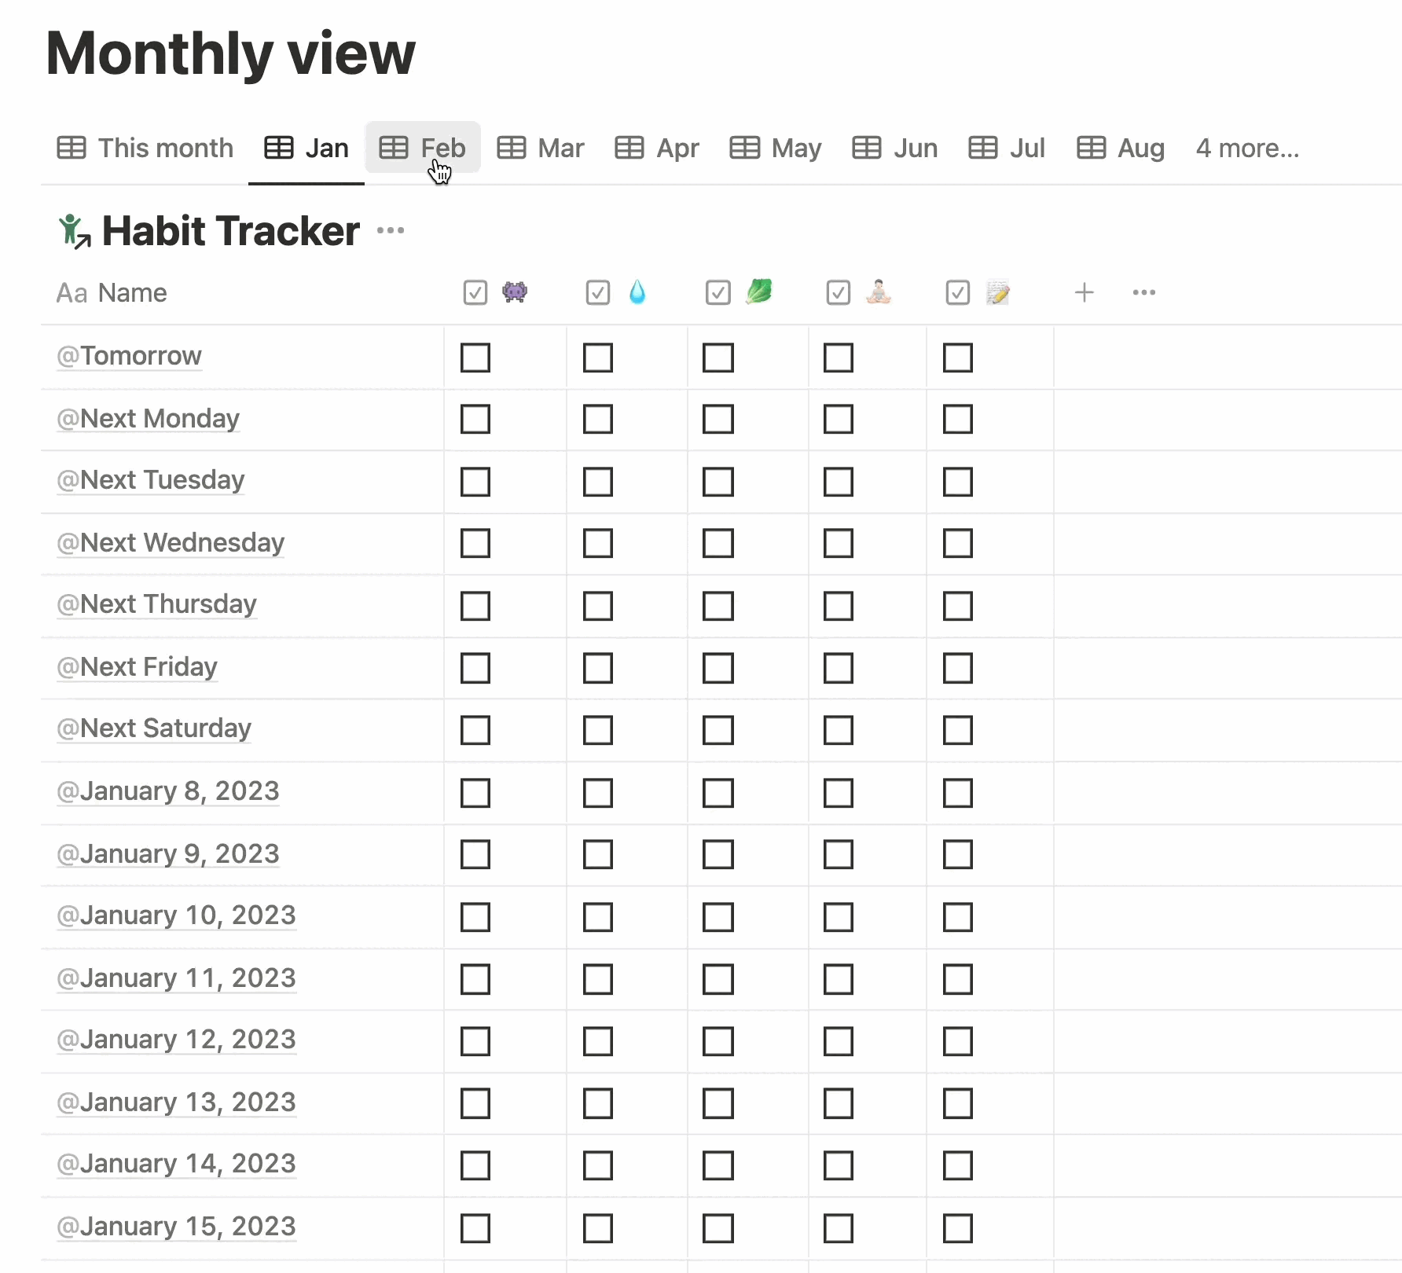Check meditation box for January 15, 2023
The image size is (1402, 1273).
coord(839,1228)
